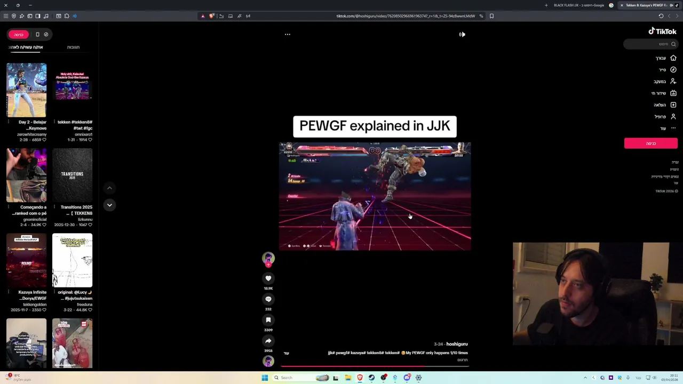
Task: Open the Explore compass in sidebar
Action: pos(673,69)
